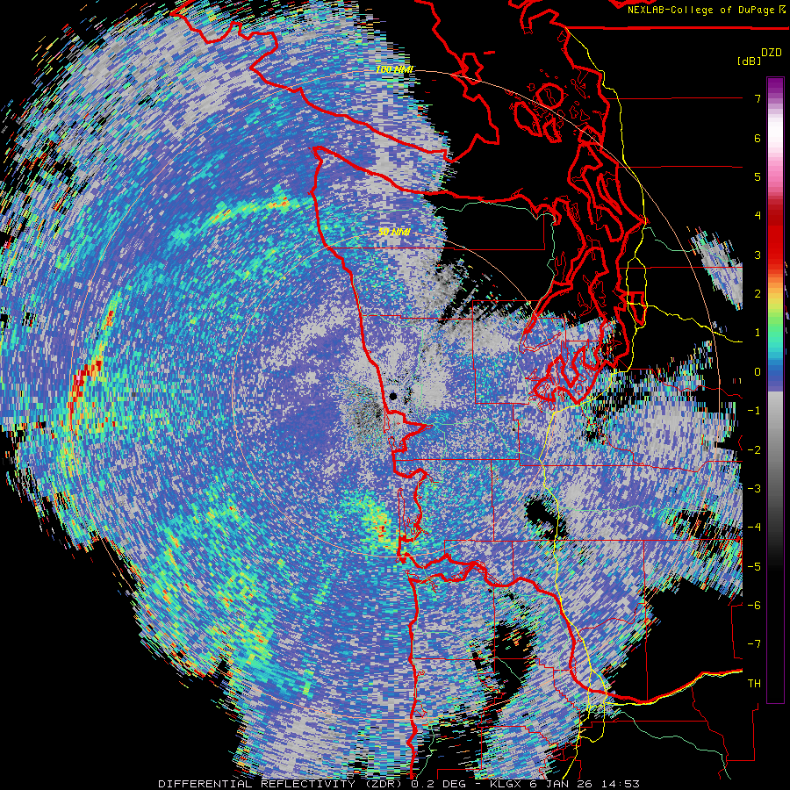Click the -1 value on dB scale
This screenshot has height=790, width=790.
[754, 411]
